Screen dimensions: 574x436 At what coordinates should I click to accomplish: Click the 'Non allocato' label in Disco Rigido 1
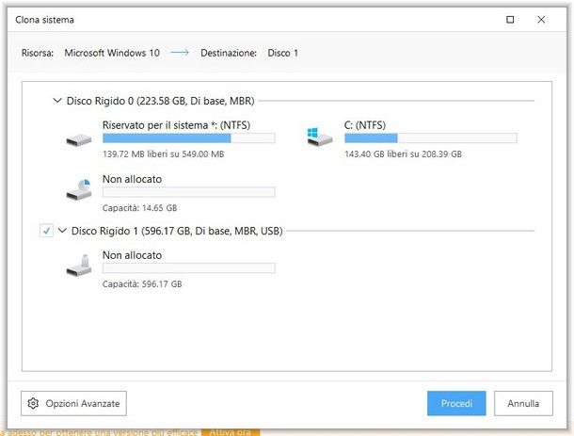(x=132, y=255)
